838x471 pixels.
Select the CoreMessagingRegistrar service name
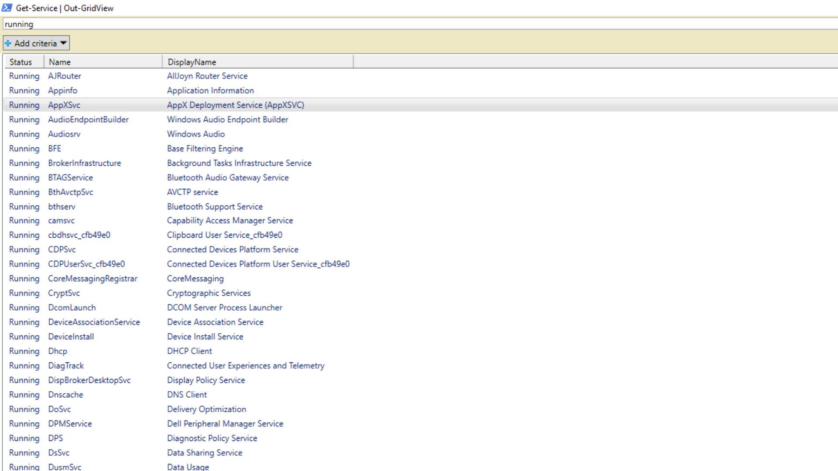click(93, 279)
